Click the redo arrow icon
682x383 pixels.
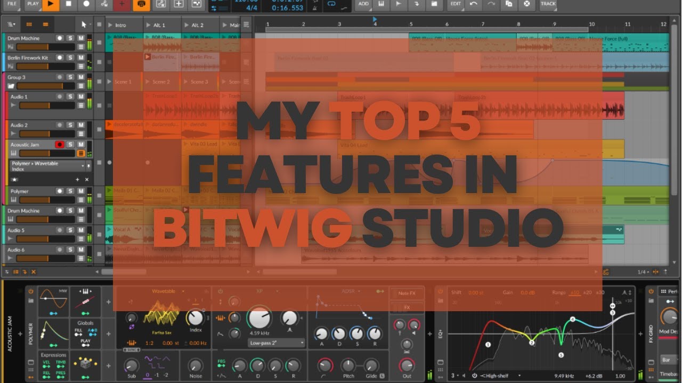tap(491, 4)
